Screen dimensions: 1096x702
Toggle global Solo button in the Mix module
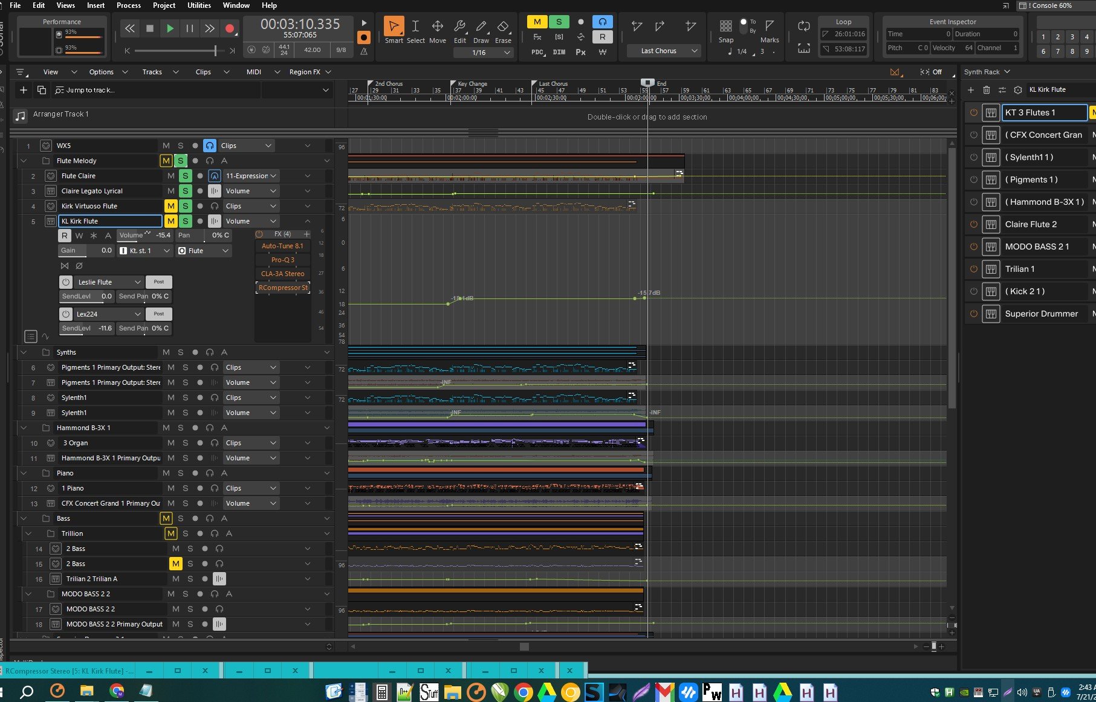[559, 22]
